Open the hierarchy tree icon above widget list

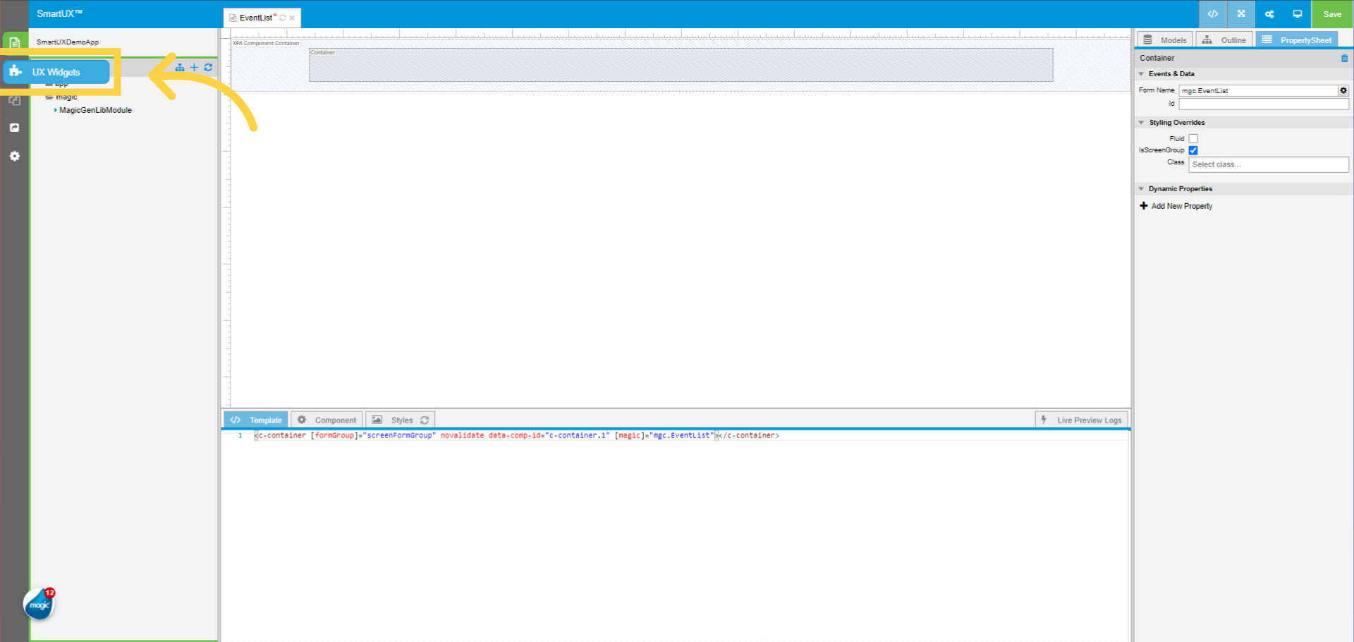pyautogui.click(x=180, y=68)
